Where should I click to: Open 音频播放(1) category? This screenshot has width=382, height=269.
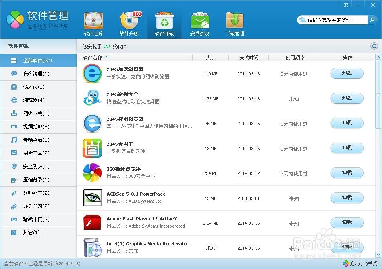click(x=38, y=140)
